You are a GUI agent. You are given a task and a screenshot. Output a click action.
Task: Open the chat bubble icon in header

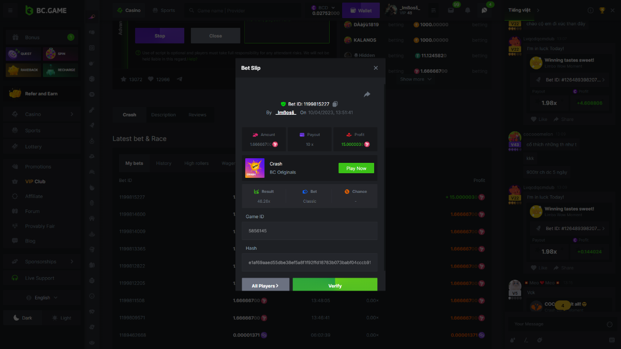[x=484, y=10]
